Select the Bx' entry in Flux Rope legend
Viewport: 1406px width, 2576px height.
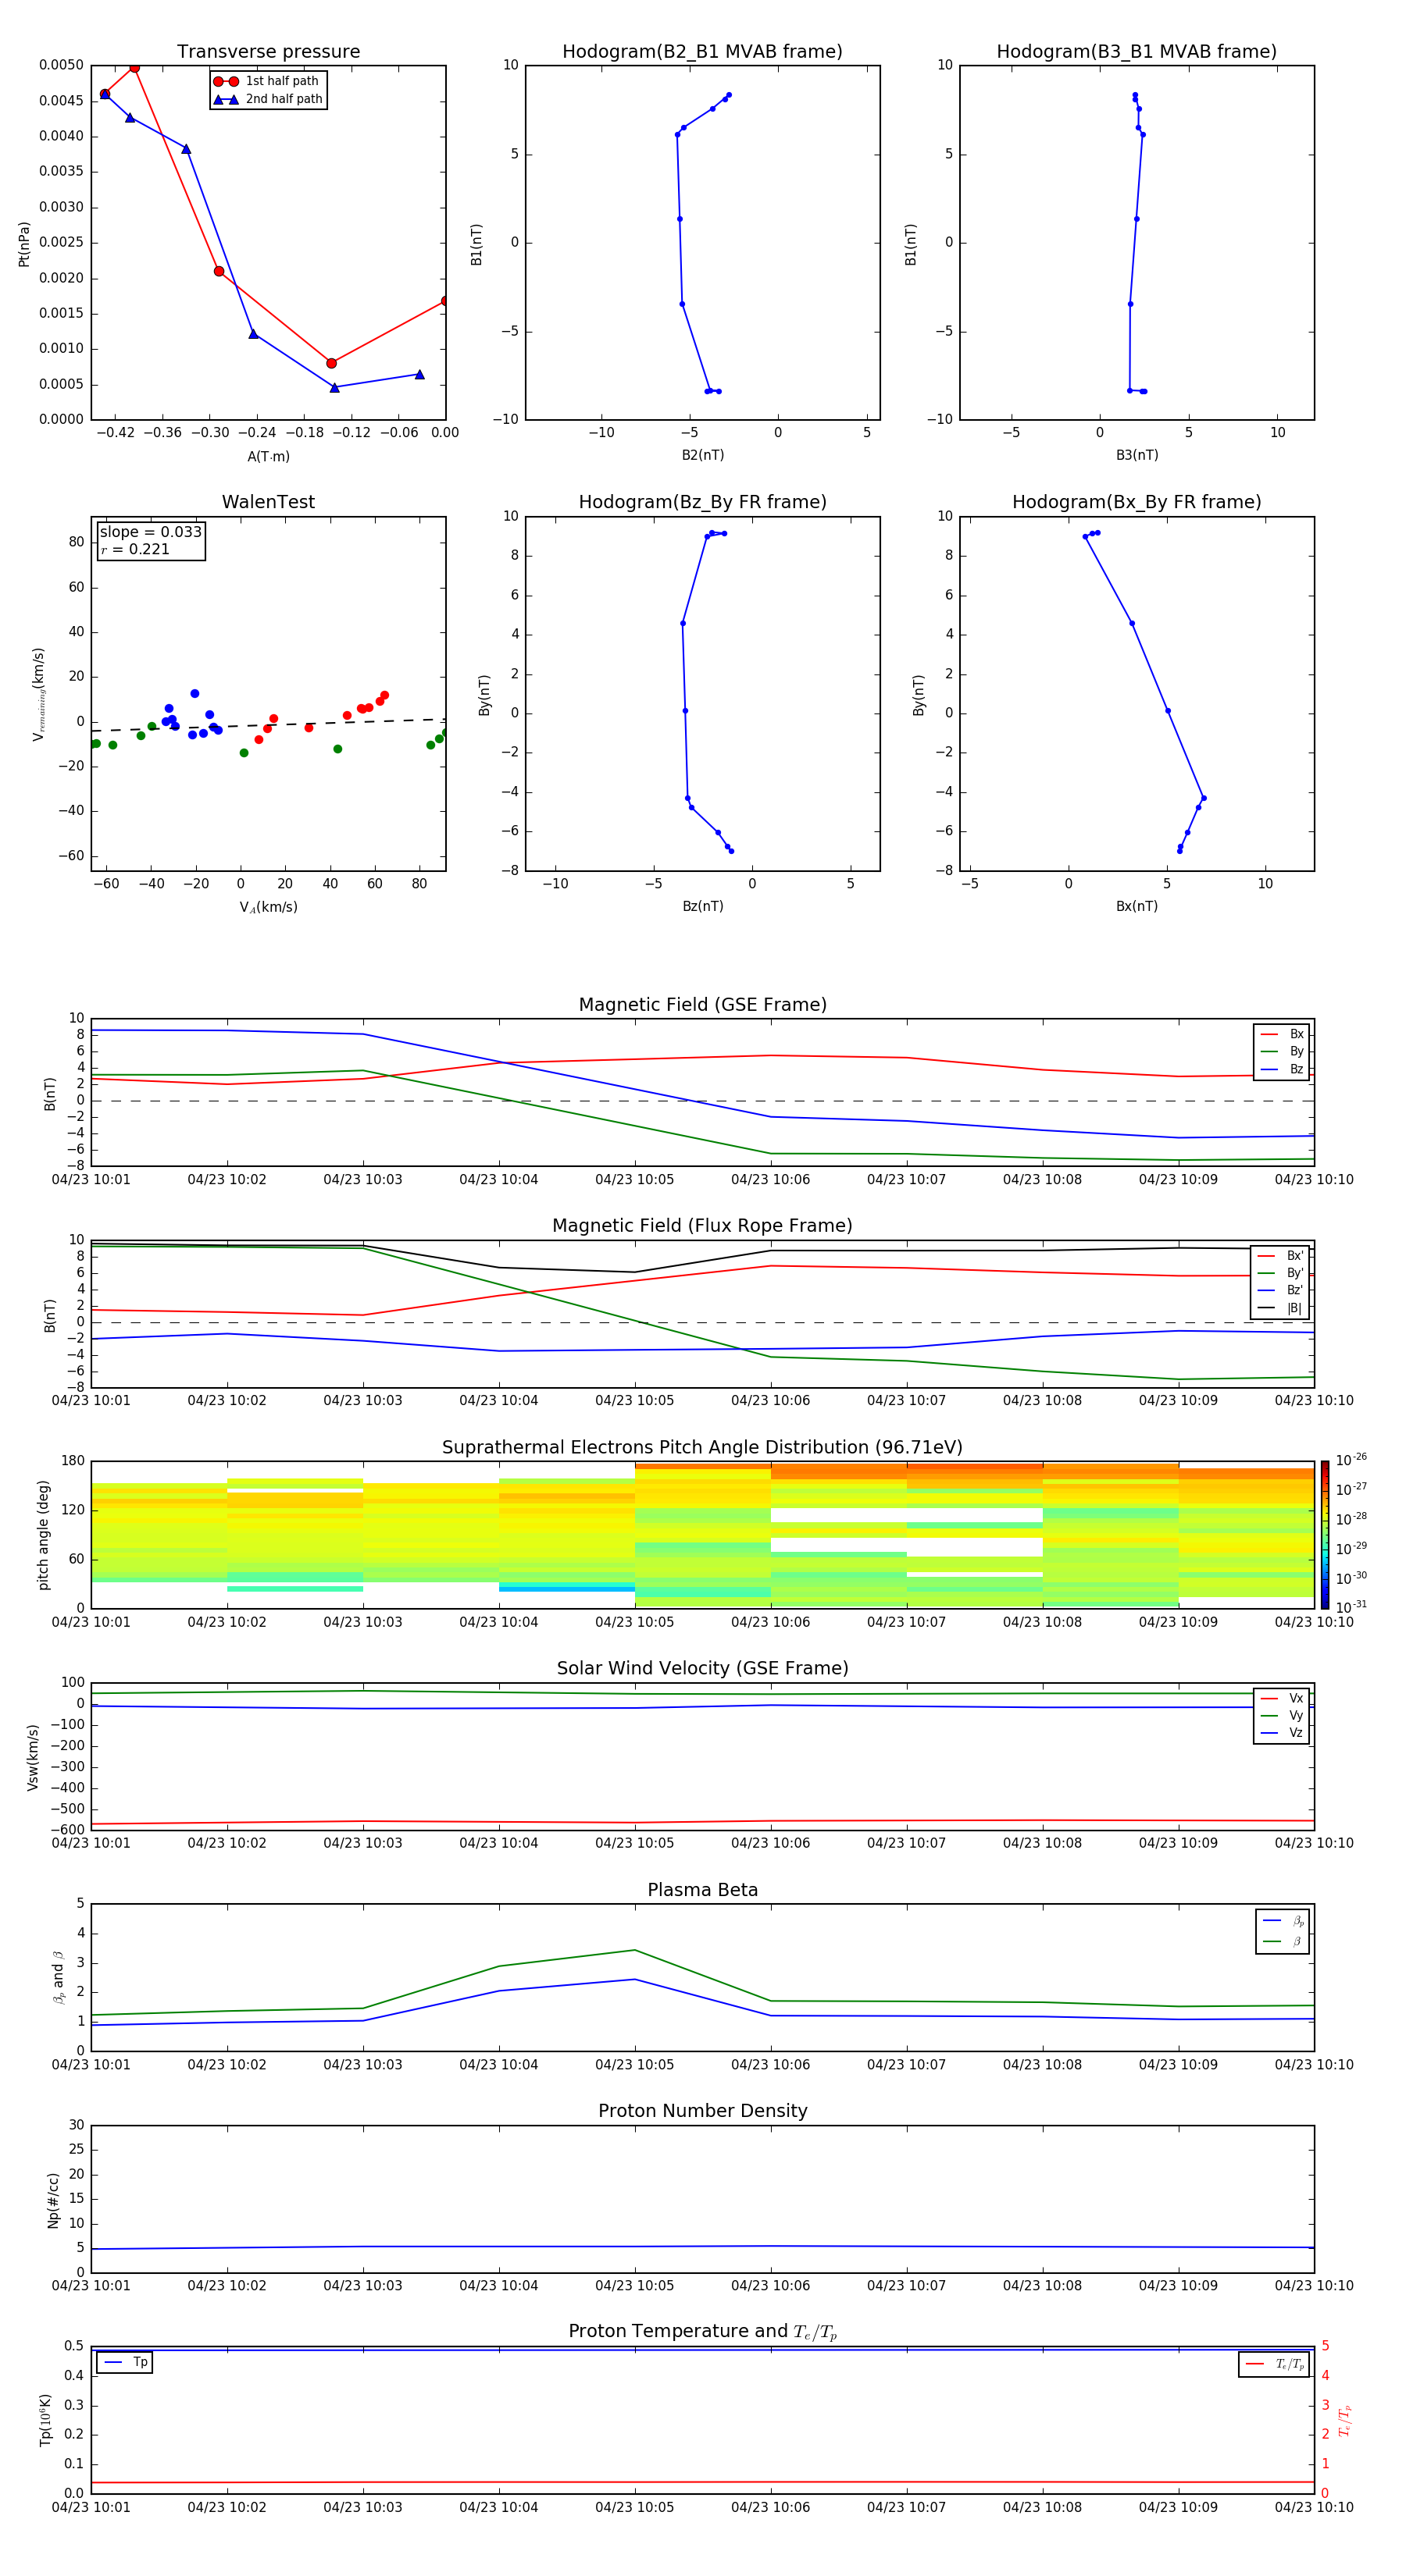click(1280, 1256)
